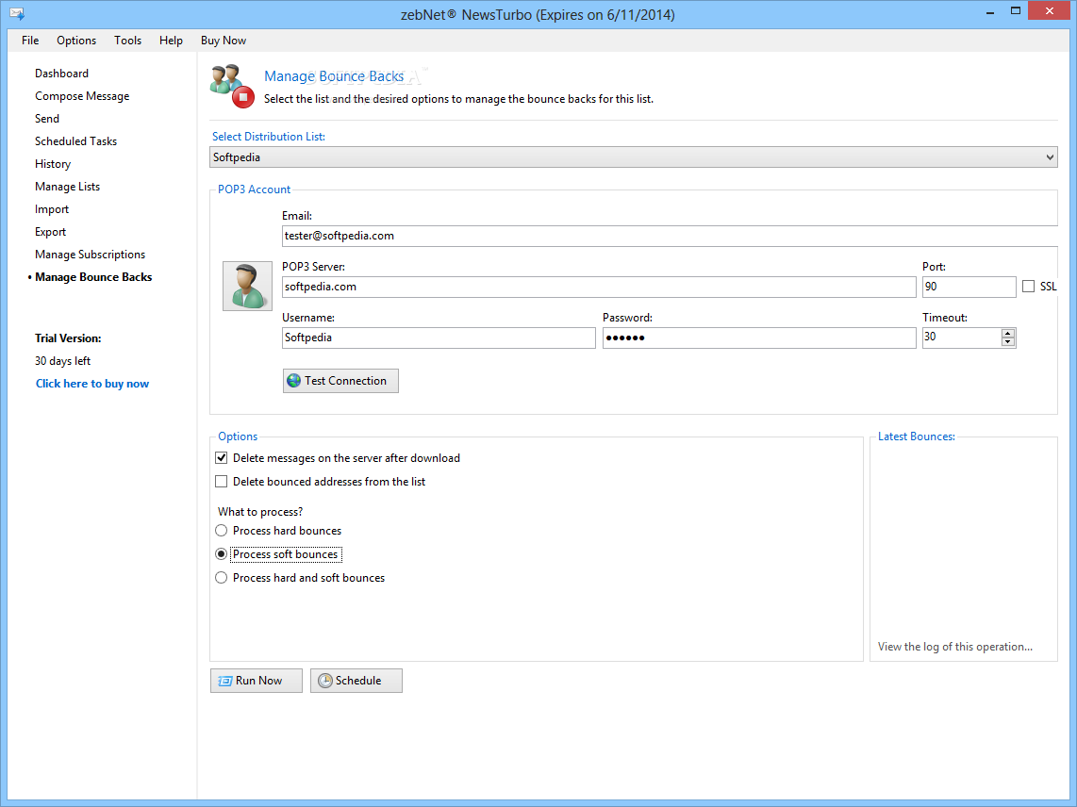Image resolution: width=1077 pixels, height=807 pixels.
Task: Click the 'What to process?' label
Action: (x=260, y=512)
